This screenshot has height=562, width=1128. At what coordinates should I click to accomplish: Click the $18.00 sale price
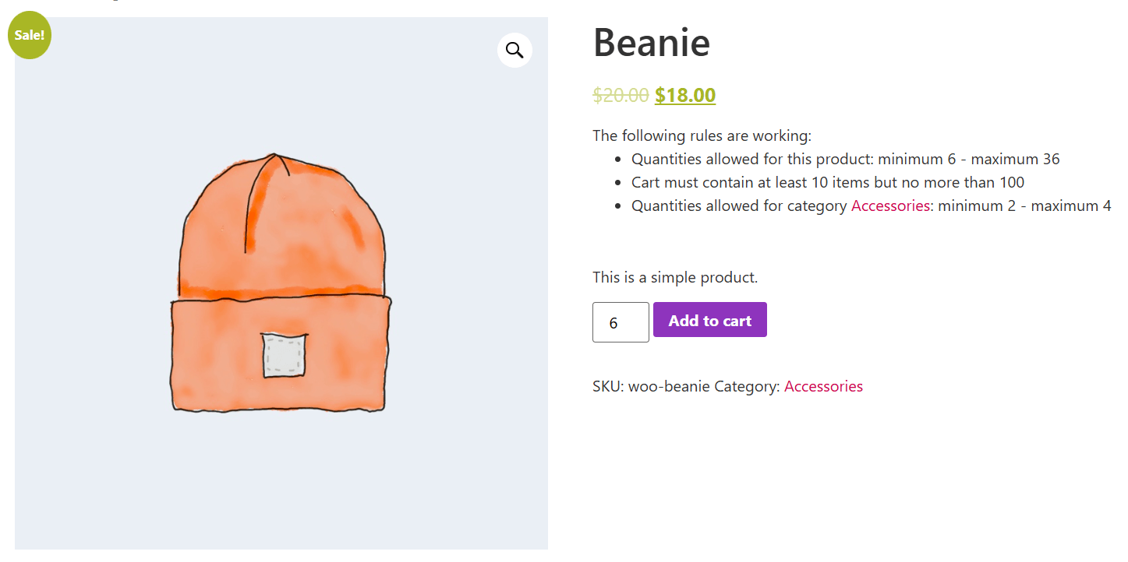tap(685, 95)
